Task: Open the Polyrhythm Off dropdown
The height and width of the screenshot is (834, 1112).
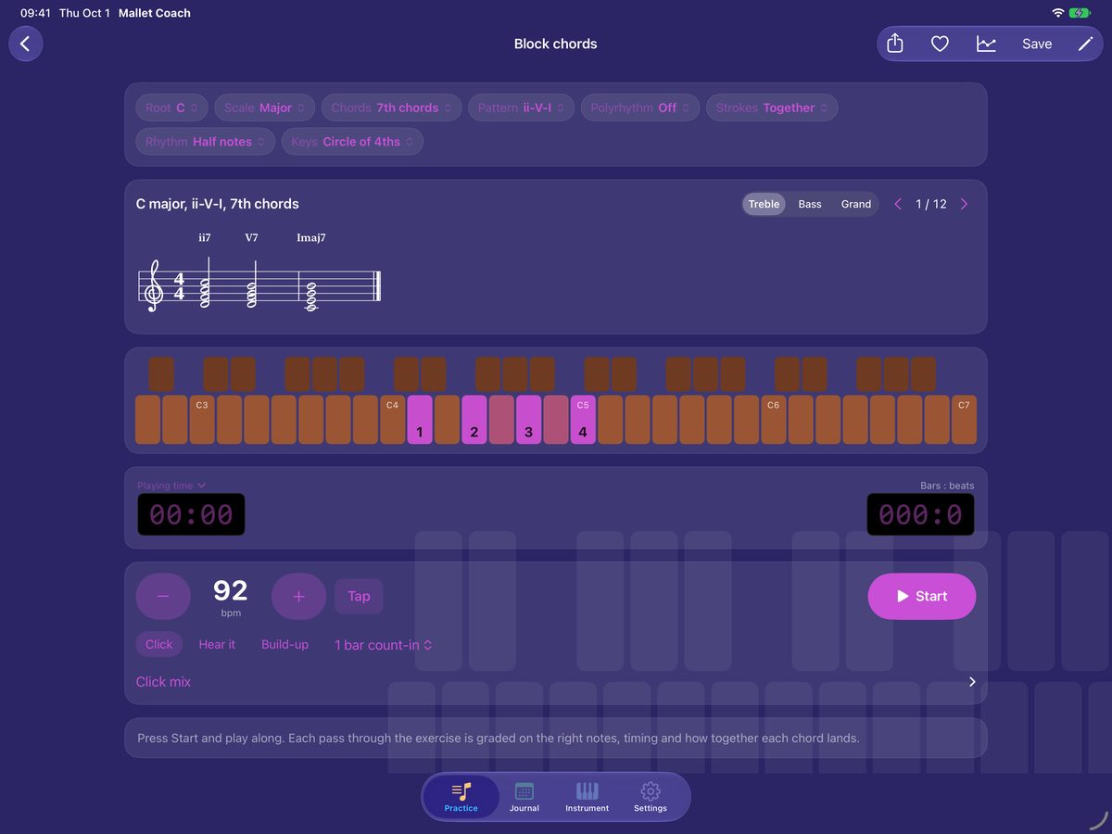Action: pyautogui.click(x=640, y=107)
